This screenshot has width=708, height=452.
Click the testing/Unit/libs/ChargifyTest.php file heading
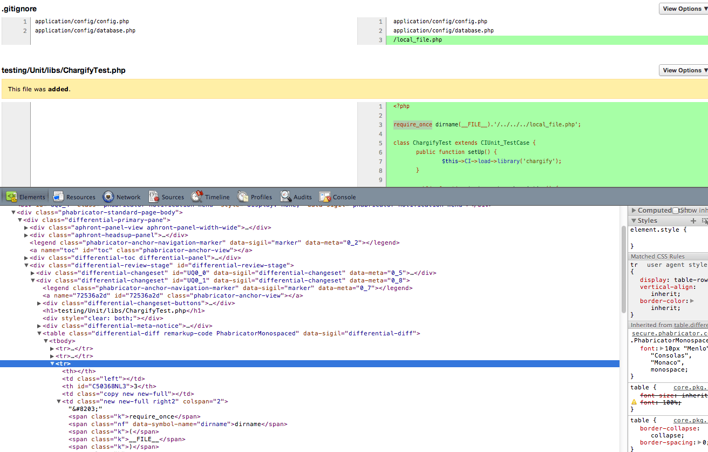(x=64, y=71)
